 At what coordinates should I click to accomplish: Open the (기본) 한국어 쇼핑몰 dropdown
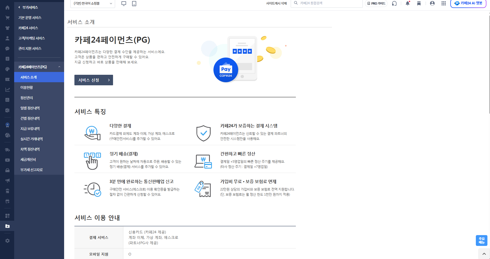click(93, 4)
